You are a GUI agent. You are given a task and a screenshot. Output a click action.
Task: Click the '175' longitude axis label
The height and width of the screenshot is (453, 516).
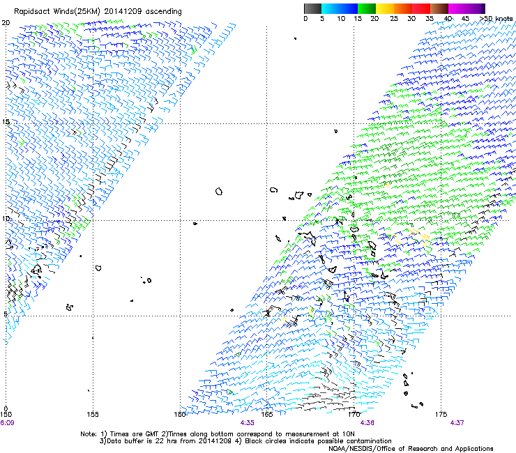(441, 414)
